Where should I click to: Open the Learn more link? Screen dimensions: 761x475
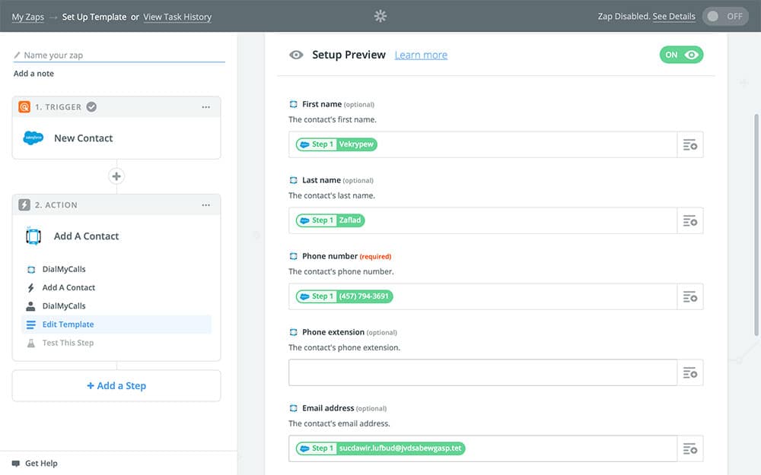pos(421,55)
